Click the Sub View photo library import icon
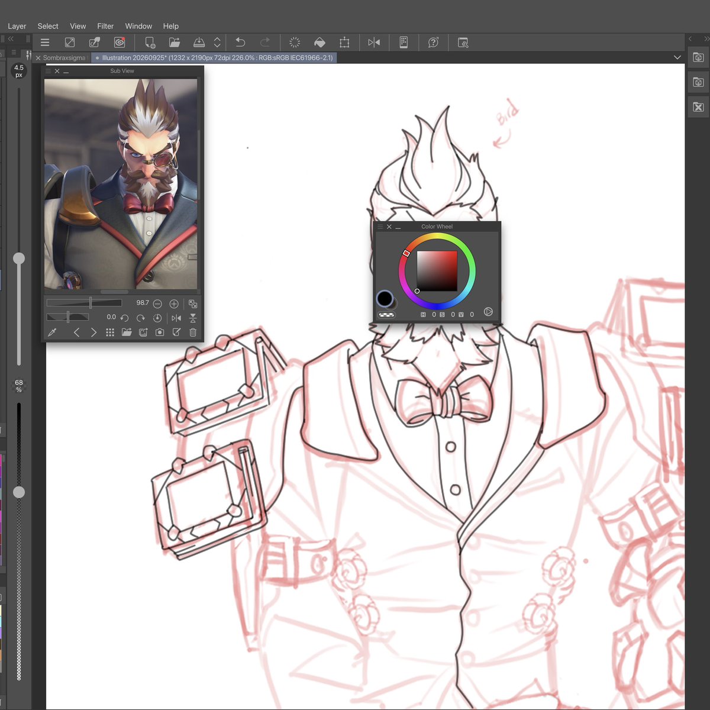The width and height of the screenshot is (710, 710). [x=143, y=333]
